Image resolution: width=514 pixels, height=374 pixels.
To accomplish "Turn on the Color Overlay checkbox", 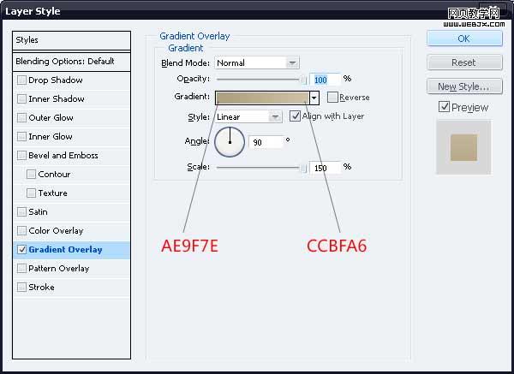I will click(21, 230).
